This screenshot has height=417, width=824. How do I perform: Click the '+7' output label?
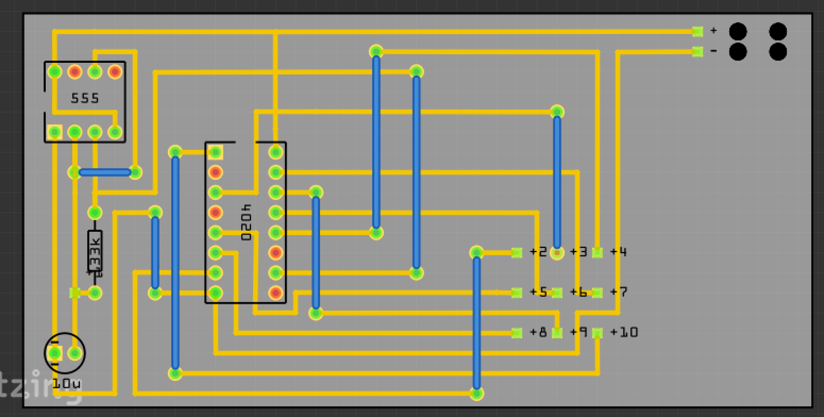tap(619, 292)
